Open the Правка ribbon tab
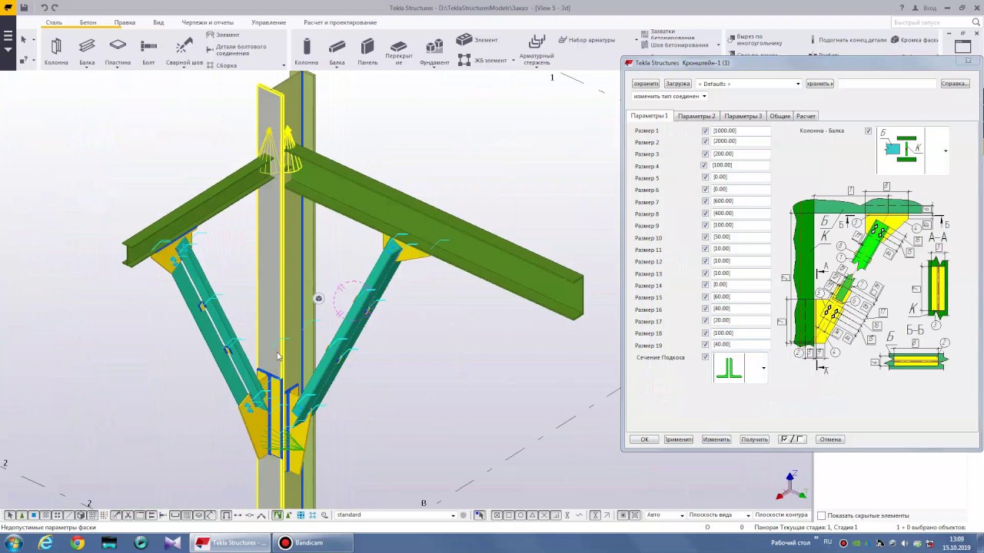The width and height of the screenshot is (984, 553). click(x=125, y=22)
